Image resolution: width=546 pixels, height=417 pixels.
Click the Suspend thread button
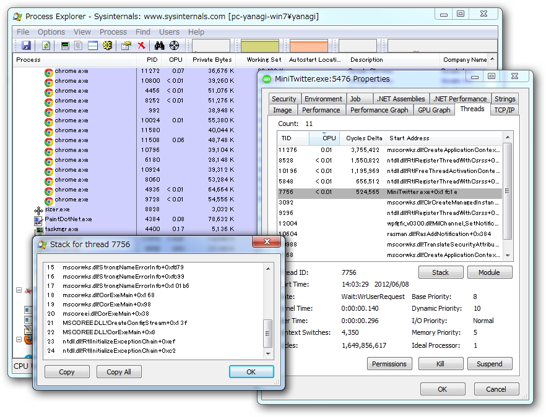(x=489, y=364)
